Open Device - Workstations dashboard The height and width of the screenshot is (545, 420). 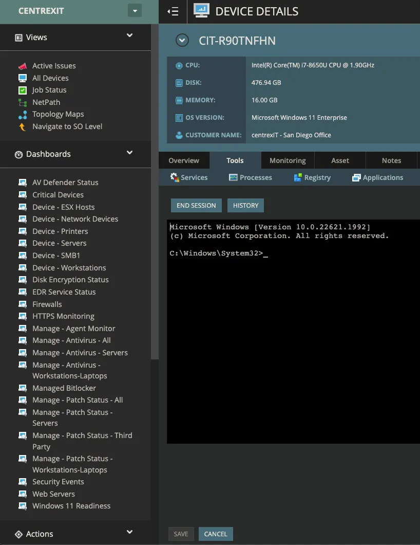(69, 268)
